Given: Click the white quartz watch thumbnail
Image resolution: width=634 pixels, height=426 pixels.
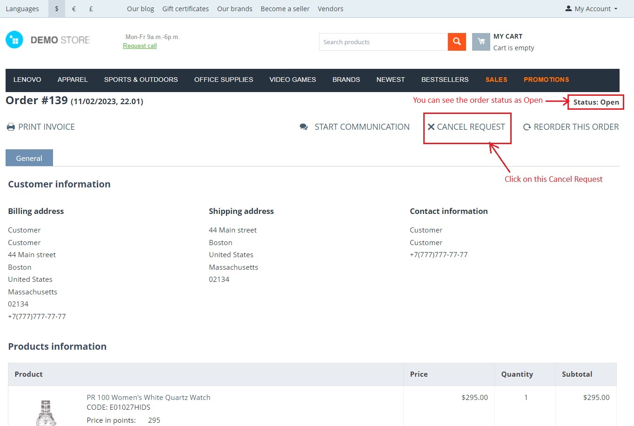Looking at the screenshot, I should click(46, 413).
